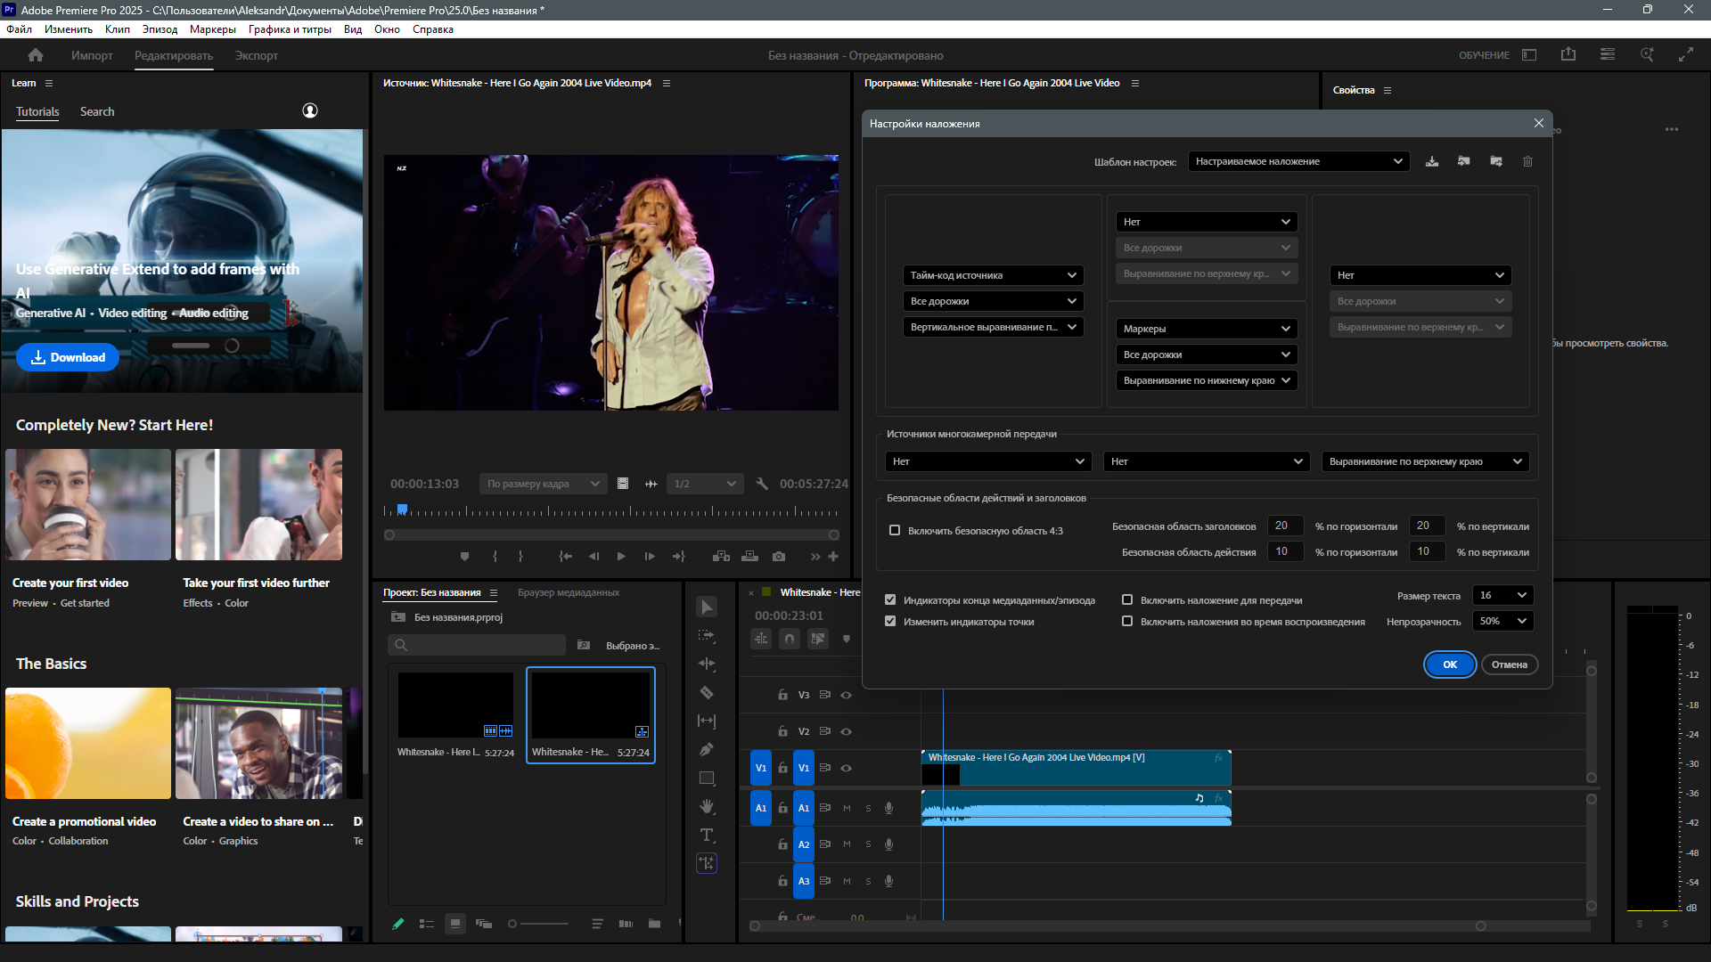Open the Эпизод menu
Viewport: 1711px width, 962px height.
click(160, 29)
